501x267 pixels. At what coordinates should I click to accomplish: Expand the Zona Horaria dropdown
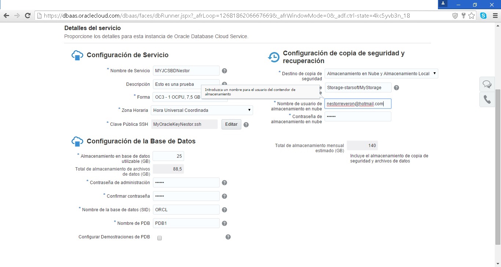[x=202, y=110]
